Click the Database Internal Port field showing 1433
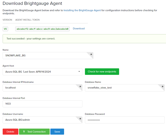Image resolution: width=166 pixels, height=139 pixels. pos(42,104)
